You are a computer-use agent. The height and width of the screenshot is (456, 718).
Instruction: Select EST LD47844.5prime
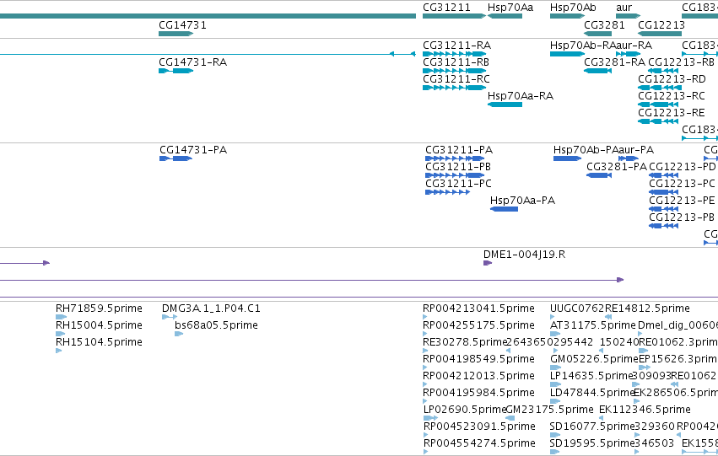pos(555,401)
